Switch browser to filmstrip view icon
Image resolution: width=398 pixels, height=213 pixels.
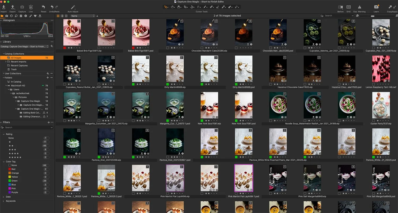coord(66,16)
